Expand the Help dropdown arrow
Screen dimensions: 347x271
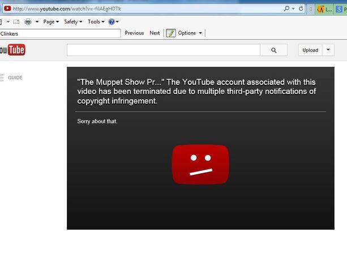117,21
